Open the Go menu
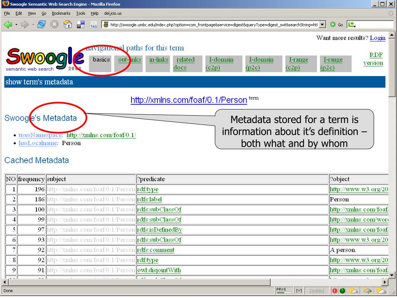 44,13
